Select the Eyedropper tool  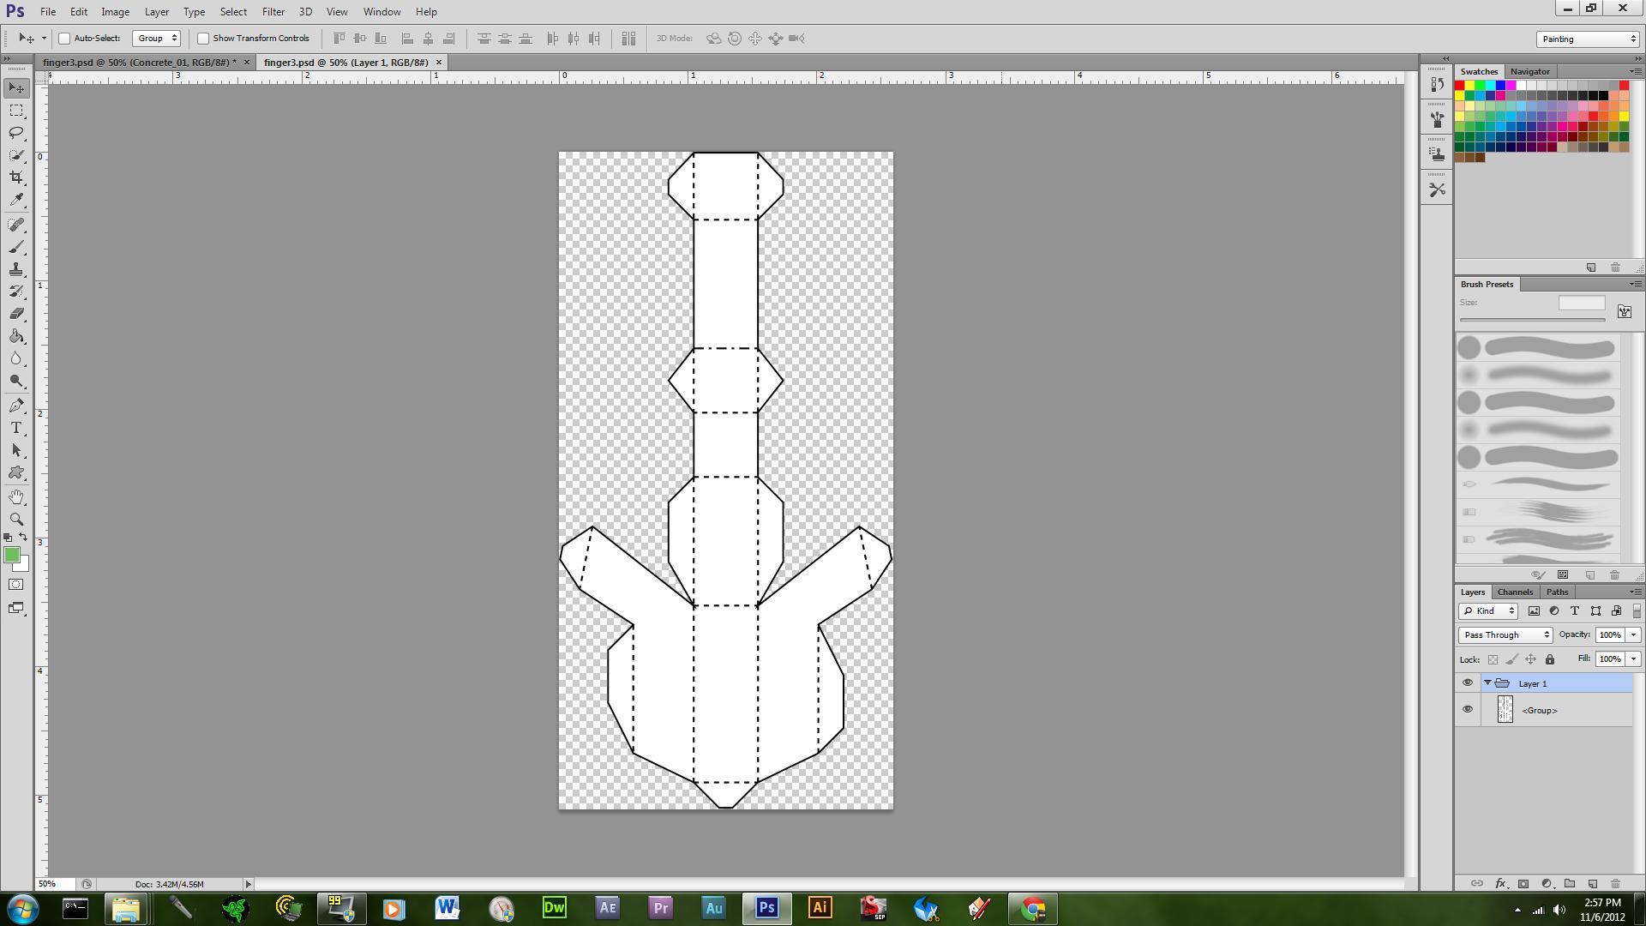click(16, 200)
